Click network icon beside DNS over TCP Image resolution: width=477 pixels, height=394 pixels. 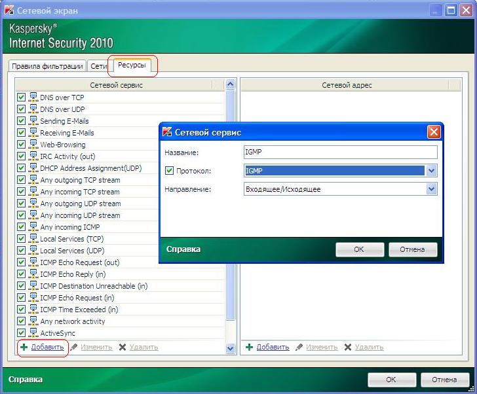click(x=33, y=98)
